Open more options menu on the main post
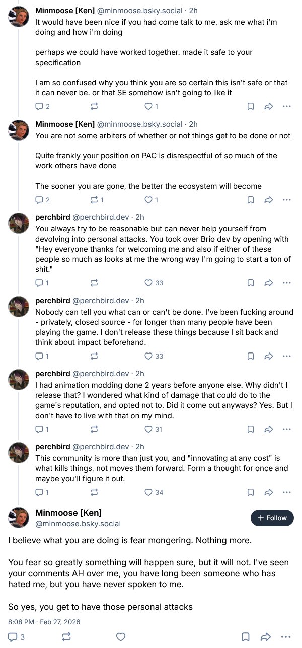The height and width of the screenshot is (648, 302). click(x=287, y=637)
